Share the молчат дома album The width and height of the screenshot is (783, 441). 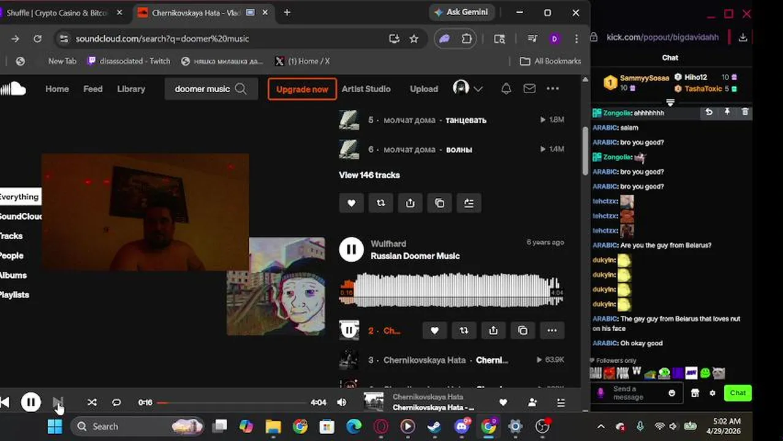tap(410, 203)
